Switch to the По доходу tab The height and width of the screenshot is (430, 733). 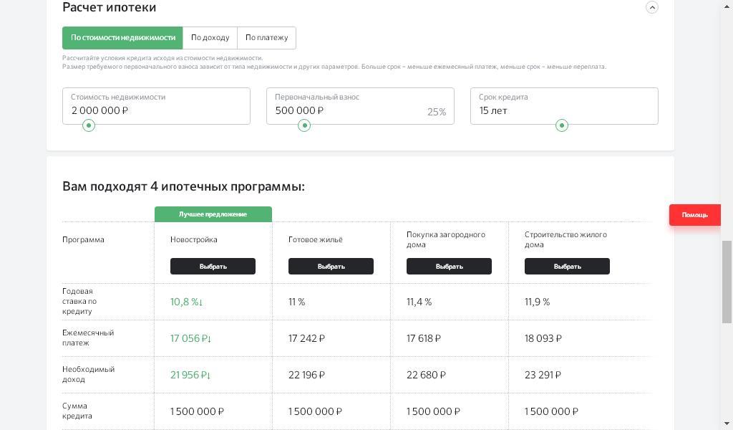coord(210,38)
